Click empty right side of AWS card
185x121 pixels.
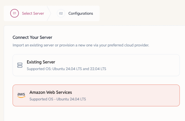point(149,95)
